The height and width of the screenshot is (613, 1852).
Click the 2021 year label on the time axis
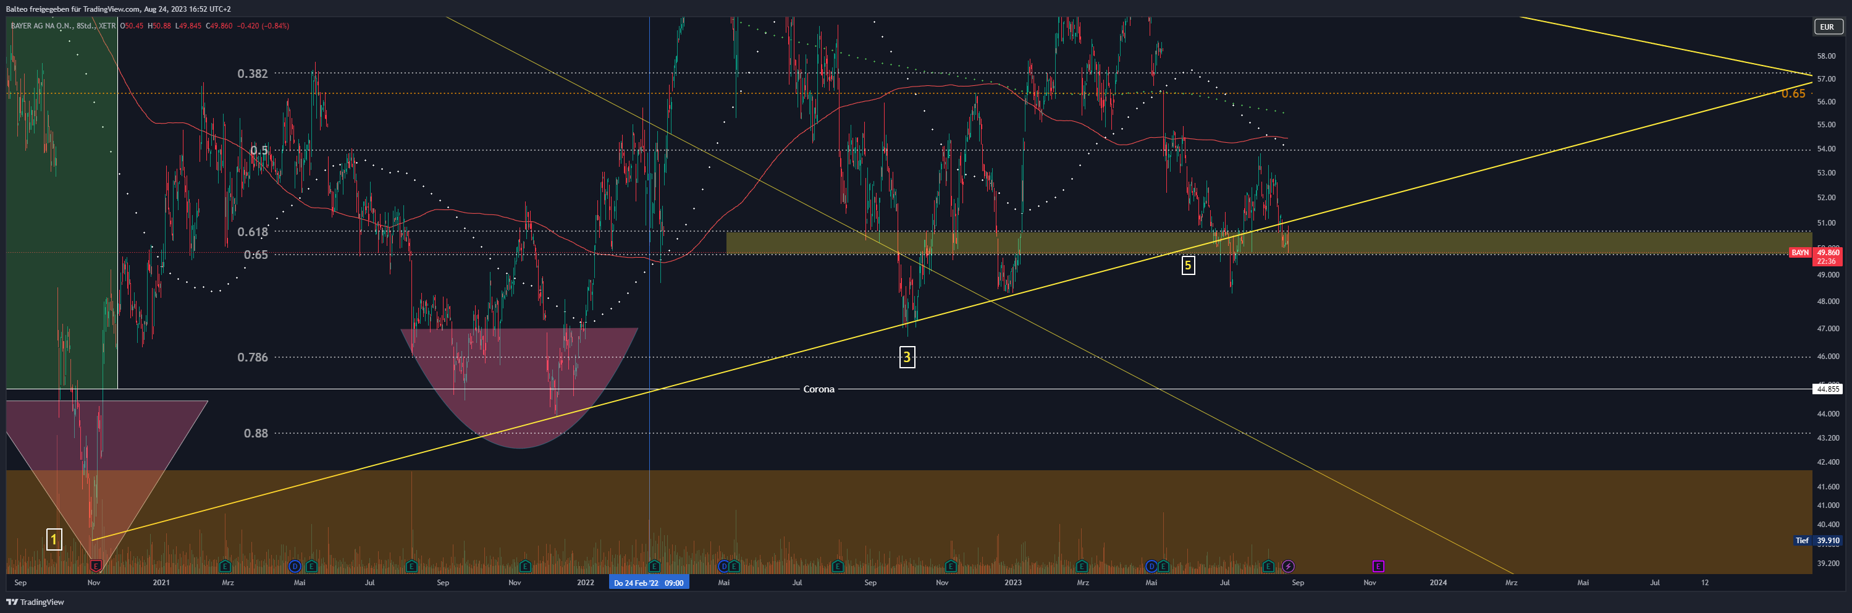[x=161, y=583]
